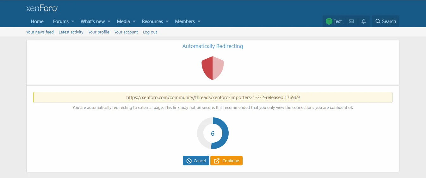Click the Automatically Redirecting heading
426x178 pixels.
point(213,46)
